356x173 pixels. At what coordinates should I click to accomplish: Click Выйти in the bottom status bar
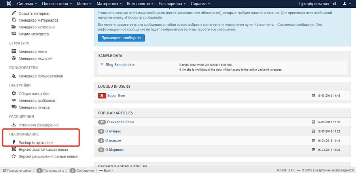tap(108, 170)
